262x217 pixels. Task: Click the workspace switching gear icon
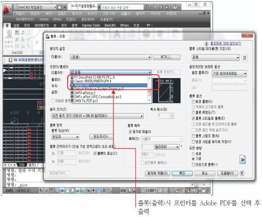[172, 190]
